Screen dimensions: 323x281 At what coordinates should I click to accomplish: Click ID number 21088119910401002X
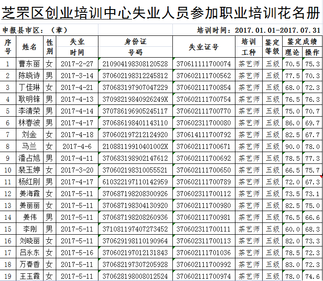tap(135, 146)
